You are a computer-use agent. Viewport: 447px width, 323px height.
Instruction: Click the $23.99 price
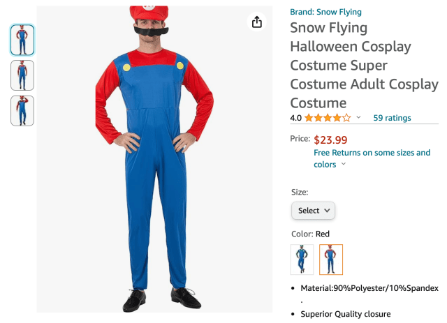[332, 140]
